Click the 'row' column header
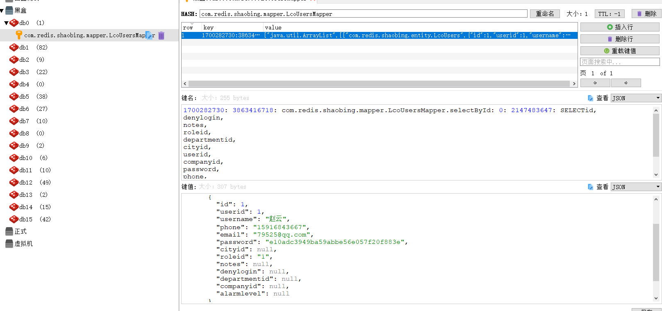This screenshot has width=662, height=311. (191, 27)
